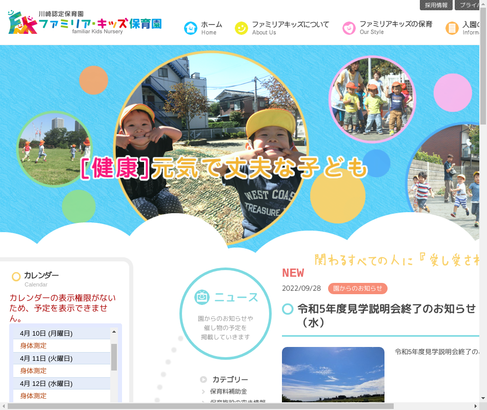Click the カレンダー heading
The height and width of the screenshot is (410, 487).
point(42,276)
